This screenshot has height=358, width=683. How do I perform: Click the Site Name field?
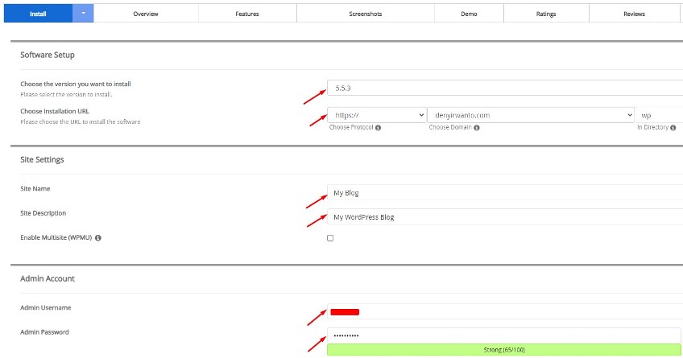pyautogui.click(x=505, y=192)
